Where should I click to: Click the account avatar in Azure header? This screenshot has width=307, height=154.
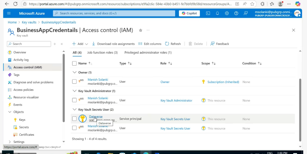point(297,13)
